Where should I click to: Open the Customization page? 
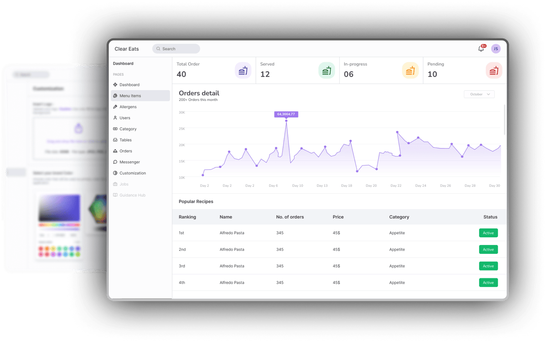pyautogui.click(x=132, y=173)
